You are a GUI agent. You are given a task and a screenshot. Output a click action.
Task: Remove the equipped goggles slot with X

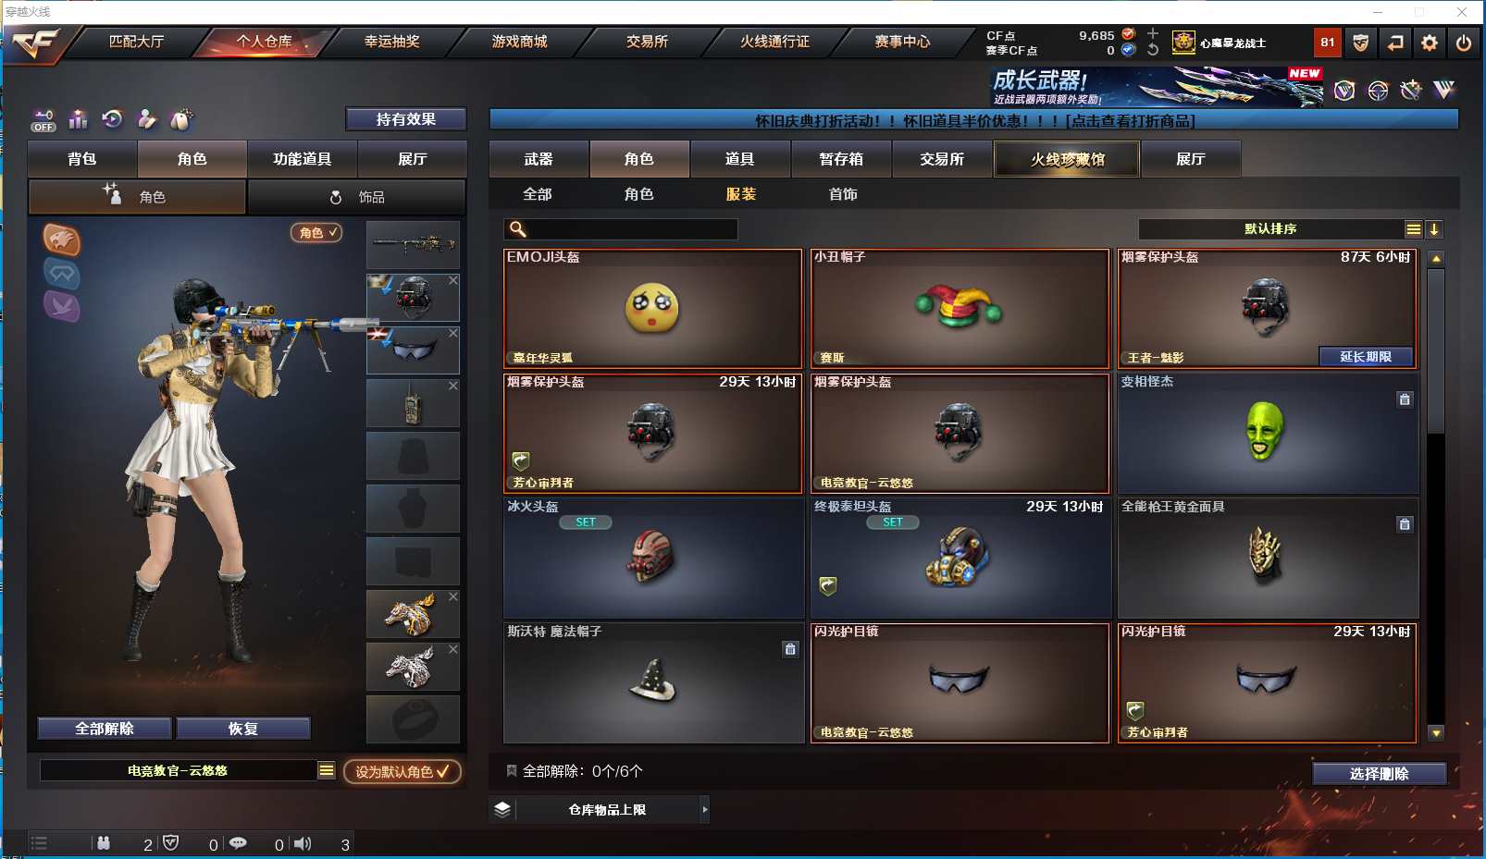pyautogui.click(x=453, y=333)
